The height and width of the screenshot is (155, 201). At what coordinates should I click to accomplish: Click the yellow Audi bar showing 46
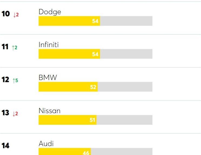pos(65,151)
